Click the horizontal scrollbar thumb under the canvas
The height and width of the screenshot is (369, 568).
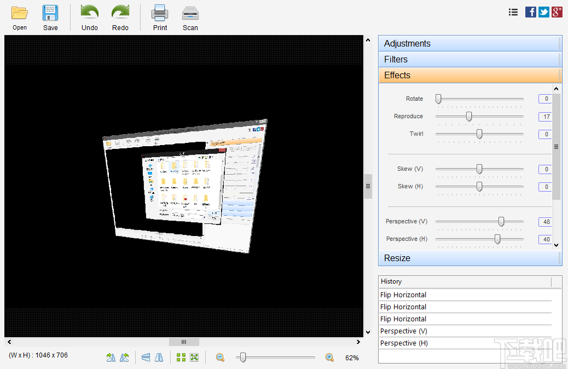tap(184, 342)
